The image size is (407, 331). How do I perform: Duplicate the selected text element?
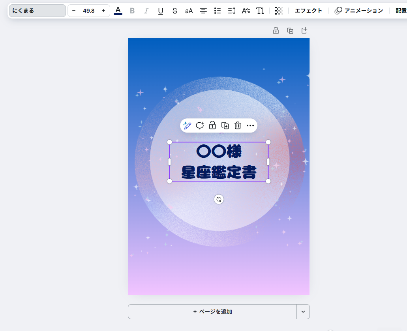(225, 125)
